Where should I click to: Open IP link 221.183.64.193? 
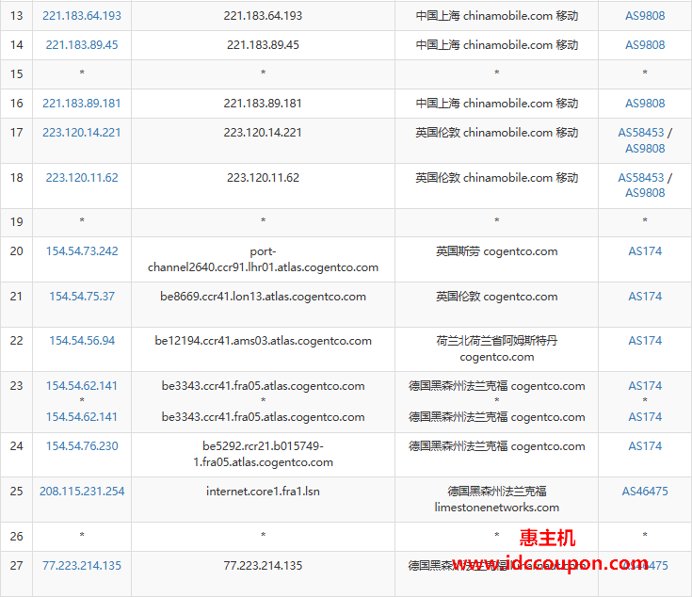coord(82,16)
